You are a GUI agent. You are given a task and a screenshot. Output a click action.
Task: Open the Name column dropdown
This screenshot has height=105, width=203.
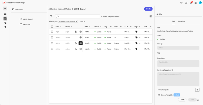pyautogui.click(x=71, y=27)
